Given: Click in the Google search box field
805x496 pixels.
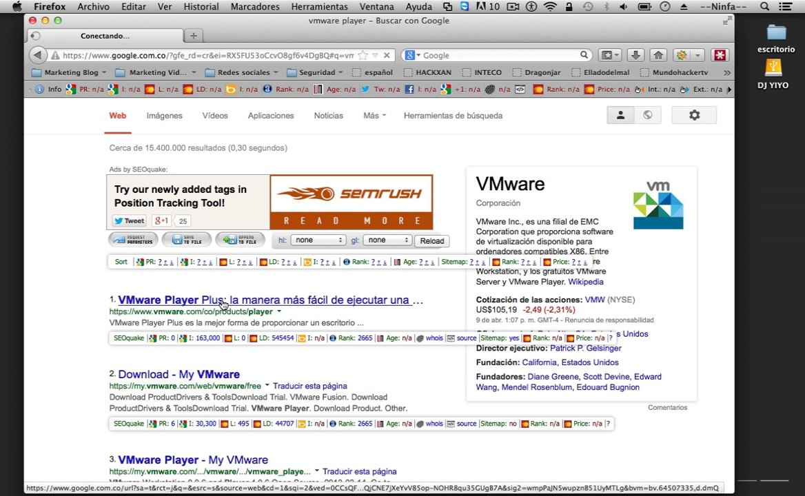Looking at the screenshot, I should [x=500, y=55].
